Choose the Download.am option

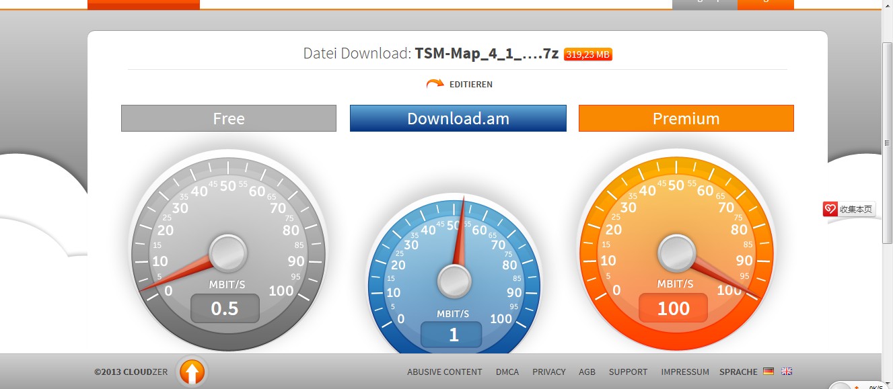(458, 118)
